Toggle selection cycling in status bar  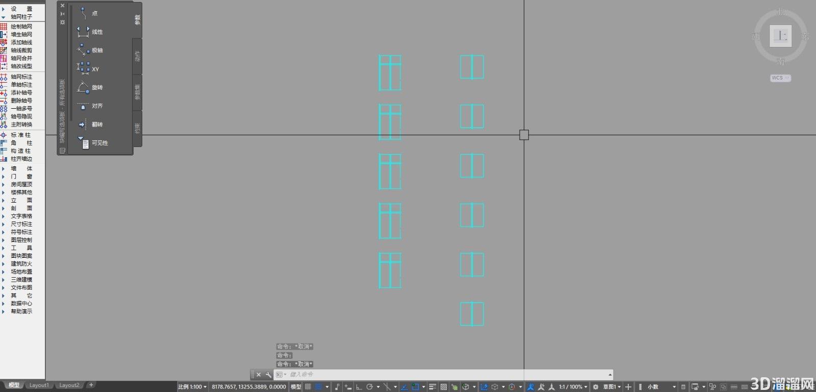click(x=454, y=387)
